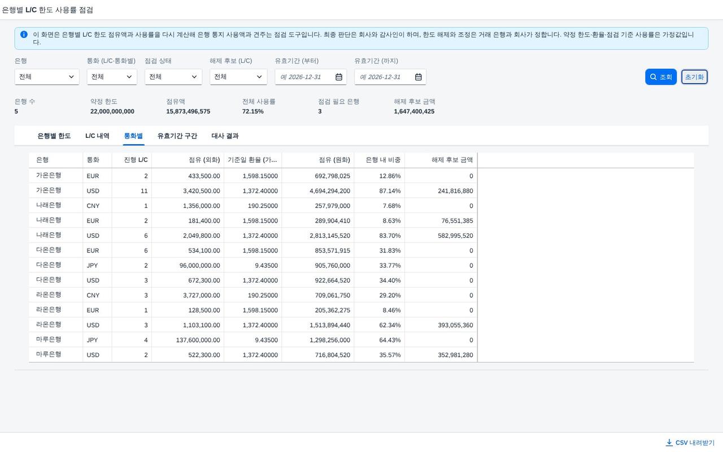Click the 점유 (외화) column header

188,160
